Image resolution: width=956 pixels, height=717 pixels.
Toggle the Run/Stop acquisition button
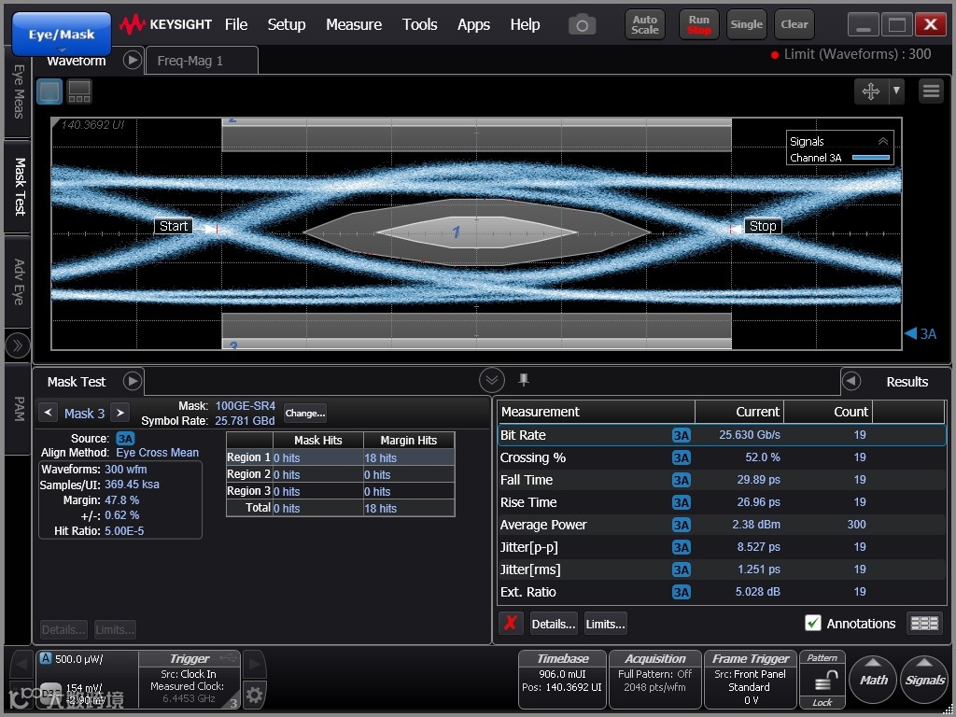click(698, 24)
